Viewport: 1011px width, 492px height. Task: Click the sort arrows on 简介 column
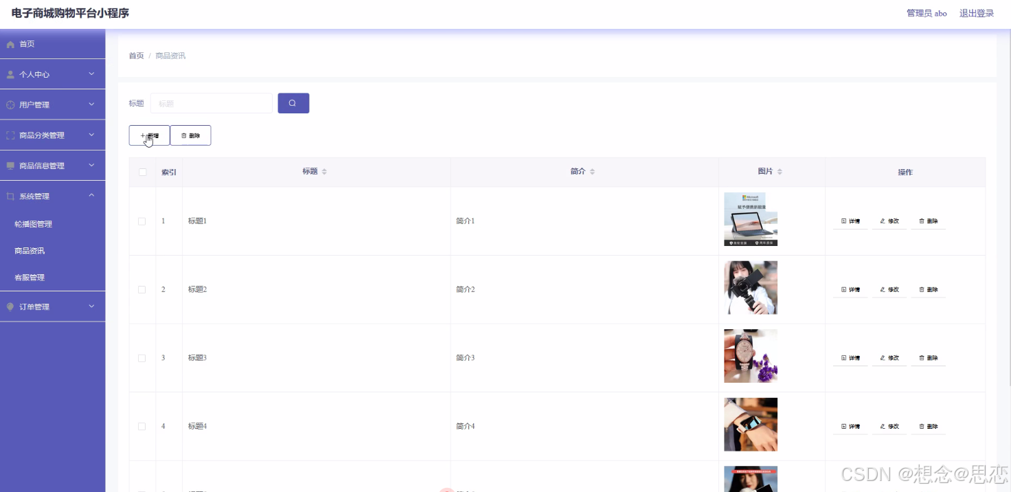click(592, 172)
